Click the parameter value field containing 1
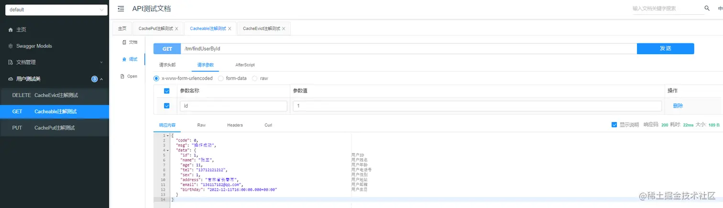Screen dimensions: 723x208 477,106
